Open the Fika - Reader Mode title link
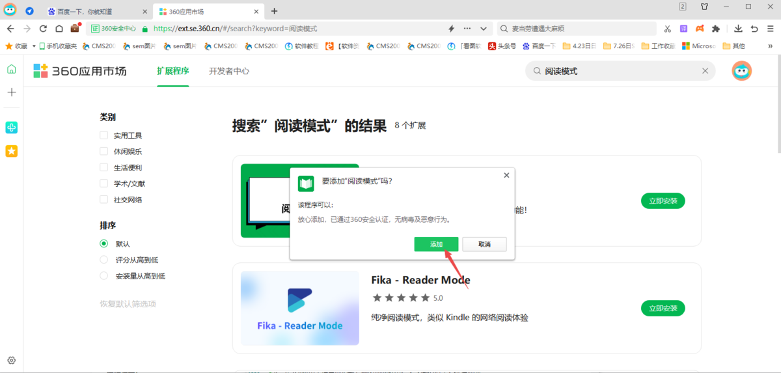This screenshot has width=781, height=373. (x=420, y=280)
